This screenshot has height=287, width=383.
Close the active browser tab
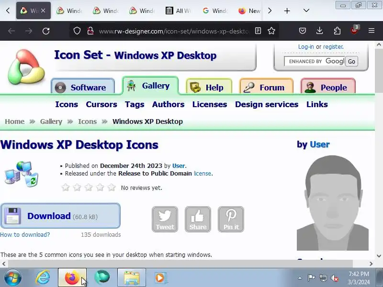[43, 11]
